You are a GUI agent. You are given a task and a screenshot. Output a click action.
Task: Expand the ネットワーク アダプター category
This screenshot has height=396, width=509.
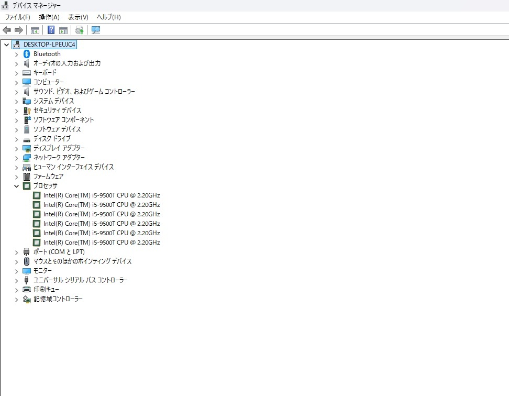click(17, 158)
